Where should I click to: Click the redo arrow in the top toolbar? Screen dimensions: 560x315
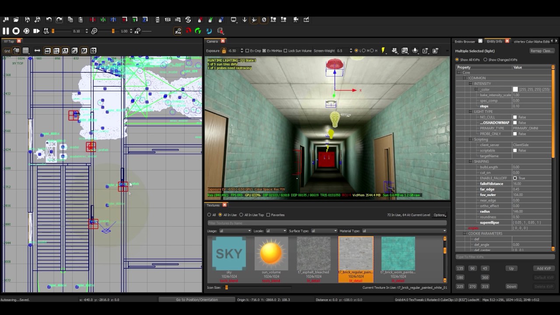click(x=59, y=20)
